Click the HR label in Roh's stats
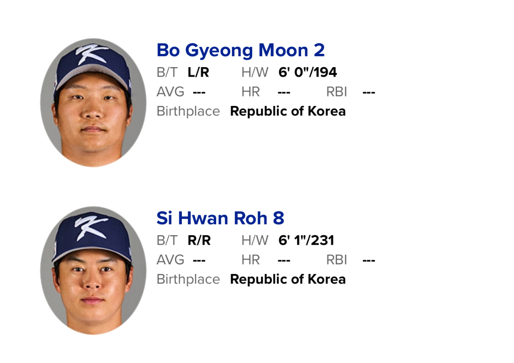 250,260
